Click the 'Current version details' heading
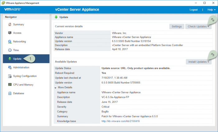Screen dimensions: 218x132 69,26
